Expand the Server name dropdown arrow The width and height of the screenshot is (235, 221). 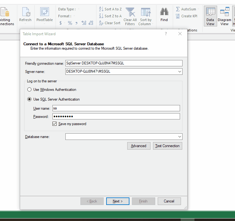pos(179,71)
